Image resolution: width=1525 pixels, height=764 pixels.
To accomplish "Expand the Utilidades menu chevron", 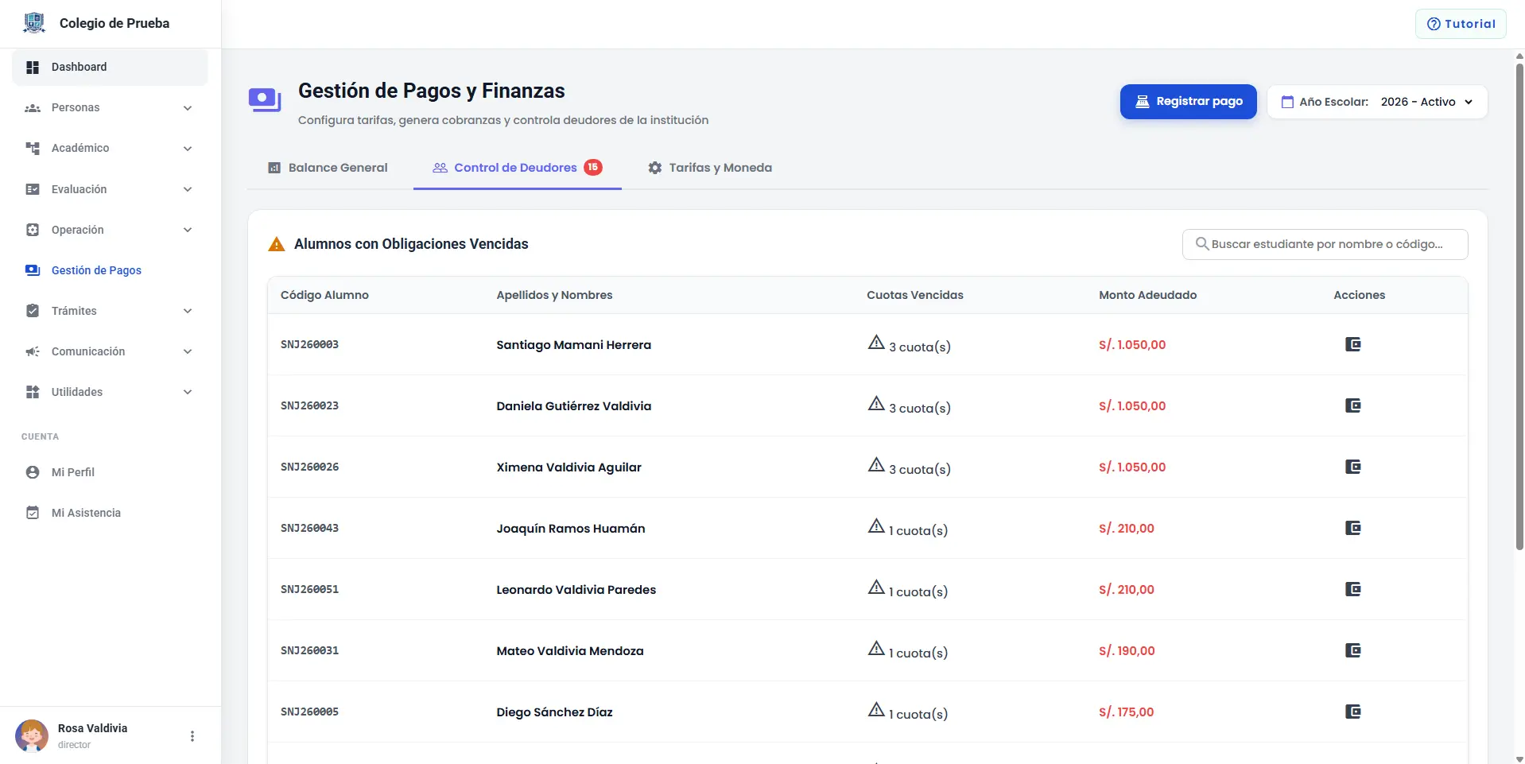I will [188, 392].
